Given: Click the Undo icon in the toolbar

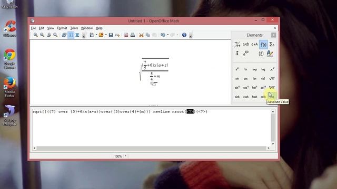Looking at the screenshot, I should [x=163, y=35].
